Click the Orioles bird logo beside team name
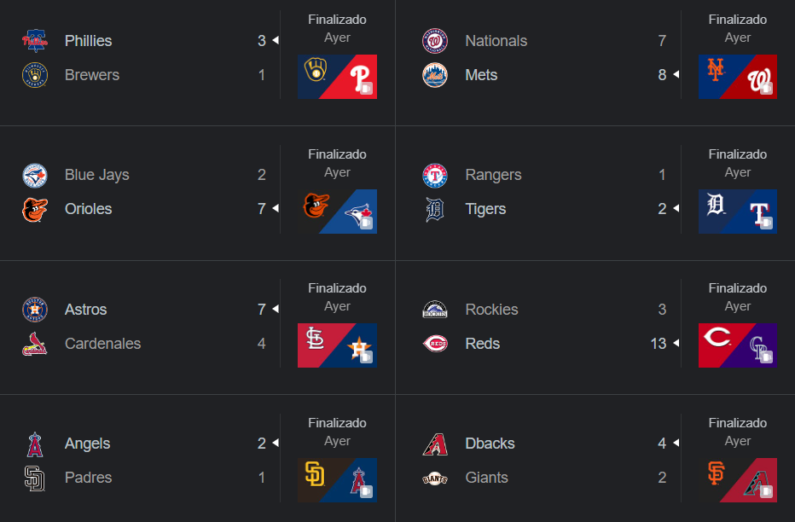The height and width of the screenshot is (522, 795). click(35, 209)
